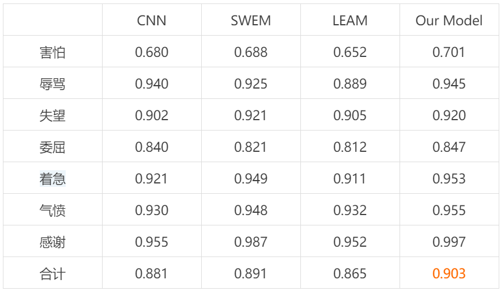Click LEAM value 0.905 for 失望
The image size is (501, 291).
pyautogui.click(x=350, y=116)
